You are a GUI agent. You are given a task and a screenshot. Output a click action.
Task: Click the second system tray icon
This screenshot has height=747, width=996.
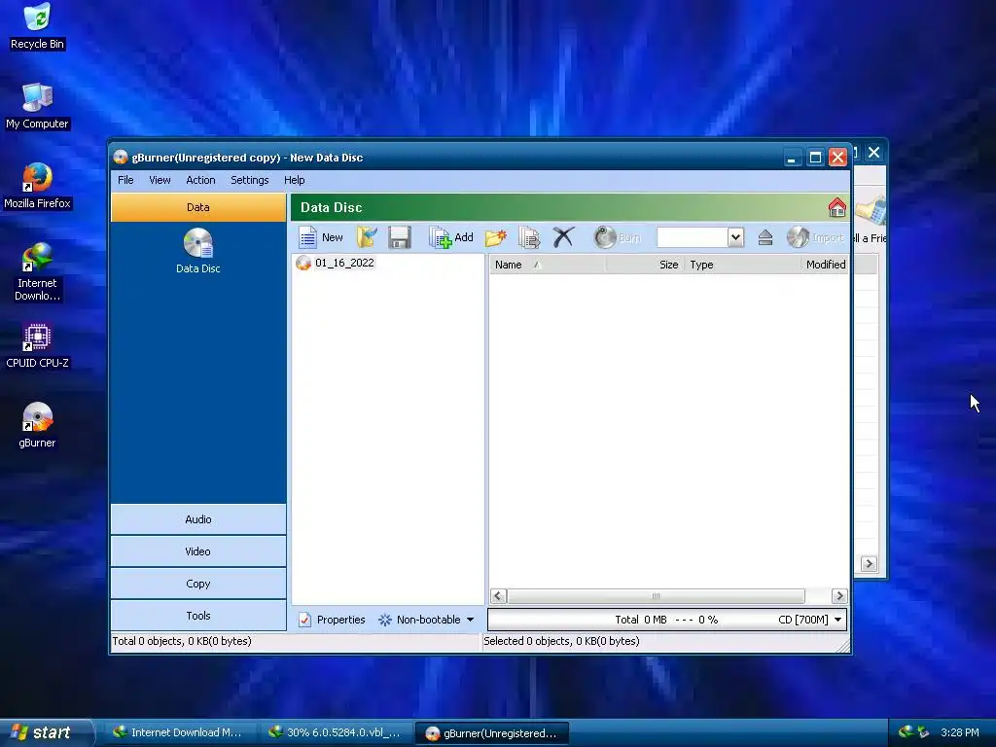(x=923, y=732)
